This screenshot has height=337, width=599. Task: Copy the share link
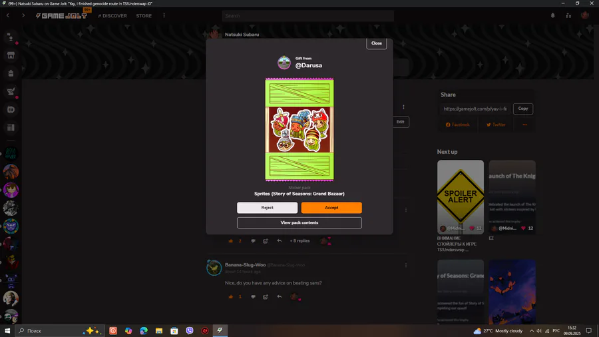click(523, 109)
